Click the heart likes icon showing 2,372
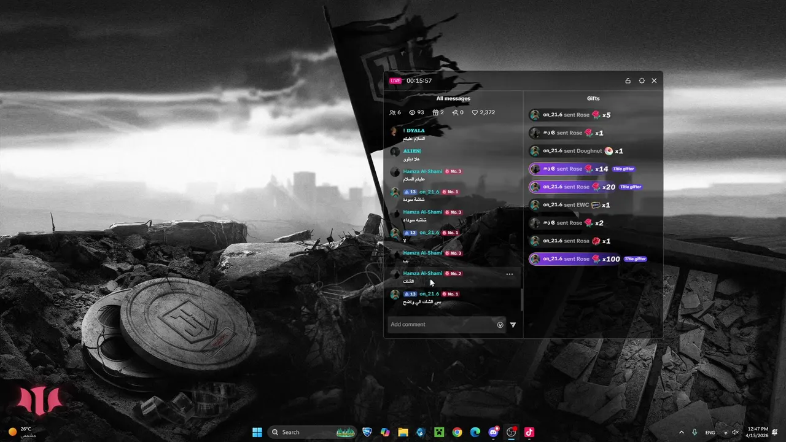Viewport: 786px width, 442px height. (x=475, y=112)
